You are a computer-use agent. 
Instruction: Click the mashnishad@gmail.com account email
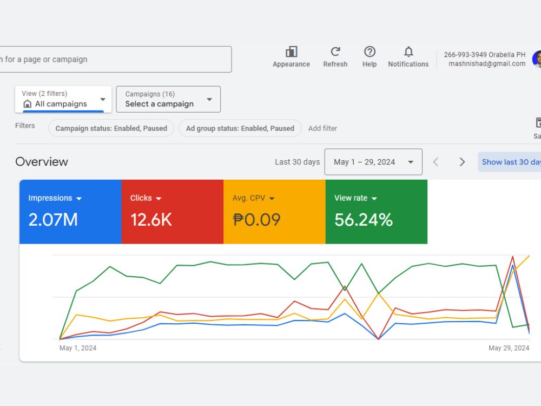(x=487, y=63)
